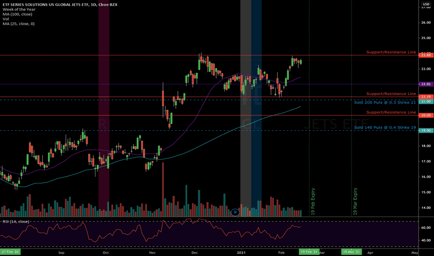Click the 14.00 price scale value

pos(426,208)
